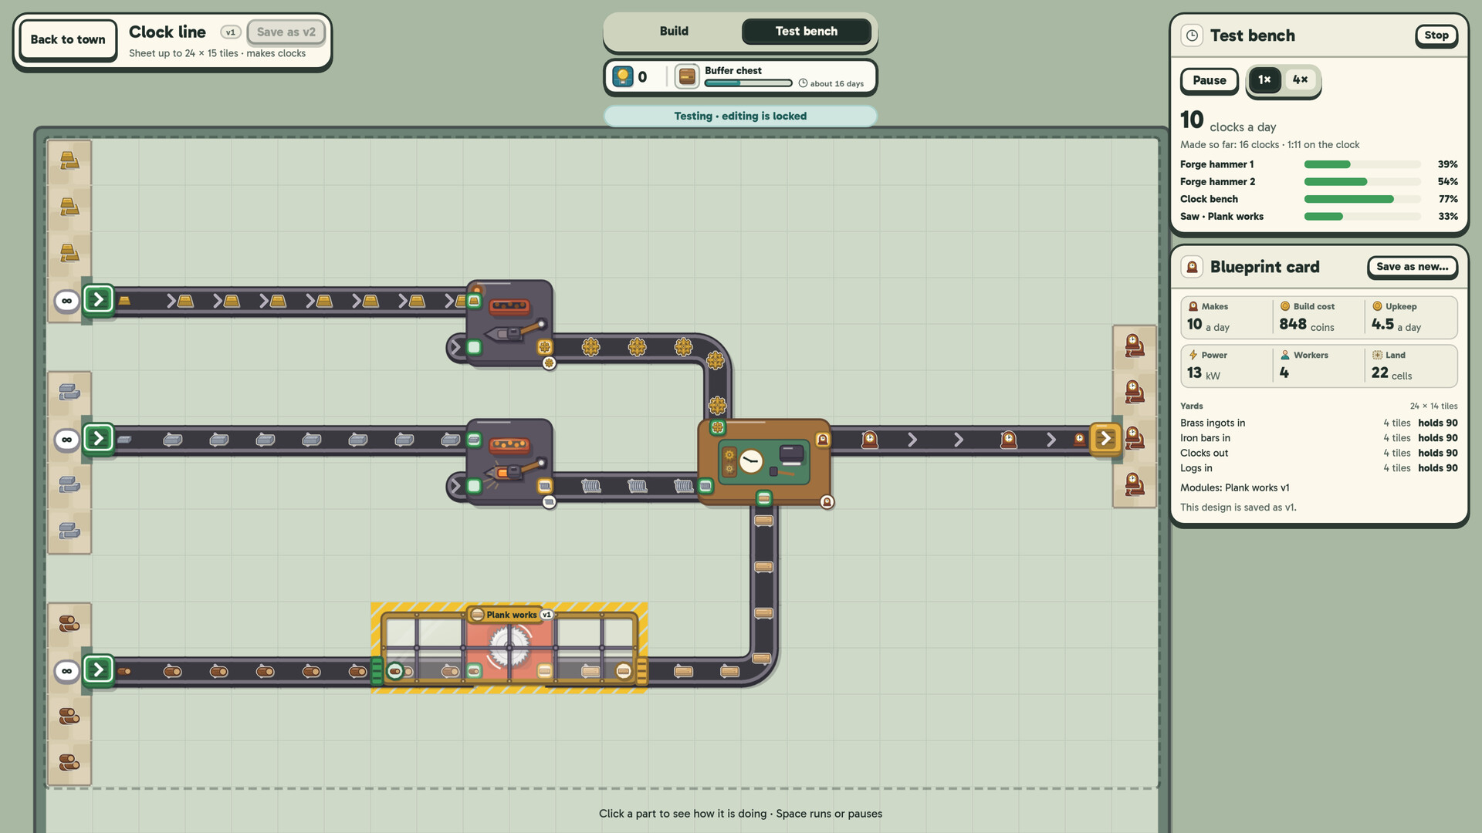Click the Save as v2 button
Screen dimensions: 1482x833
[x=286, y=32]
